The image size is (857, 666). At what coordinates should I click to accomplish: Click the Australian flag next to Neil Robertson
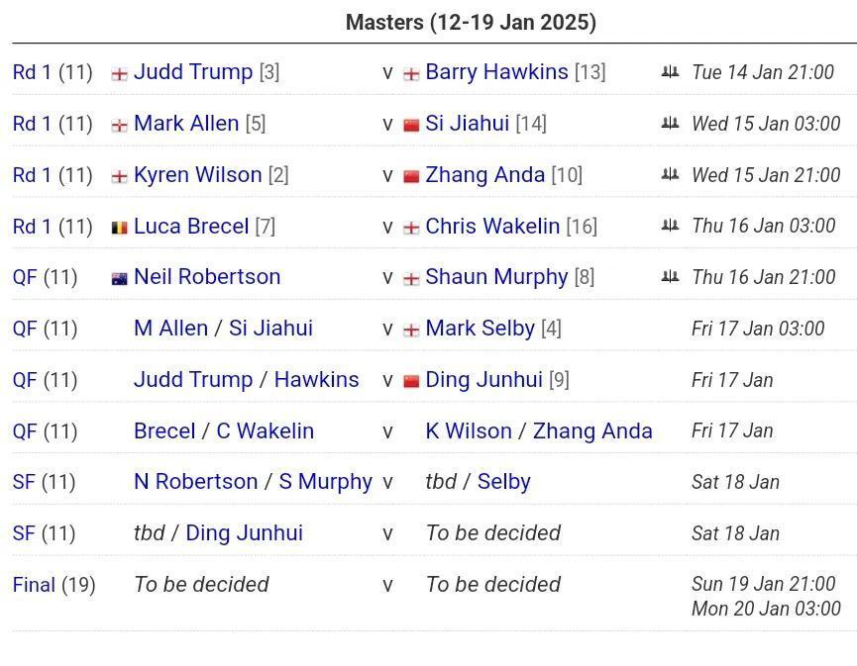[x=119, y=279]
